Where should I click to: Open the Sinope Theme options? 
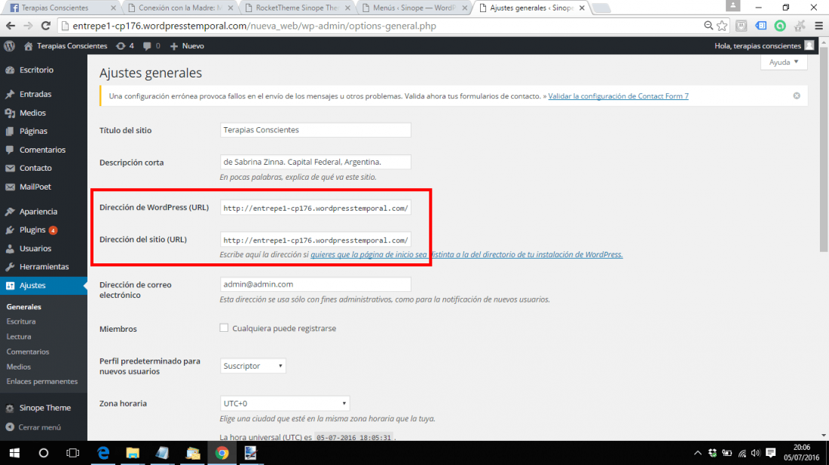point(44,408)
